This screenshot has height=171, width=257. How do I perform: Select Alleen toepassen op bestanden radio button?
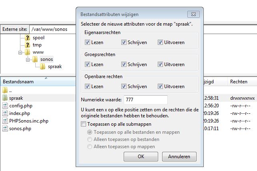[90, 139]
